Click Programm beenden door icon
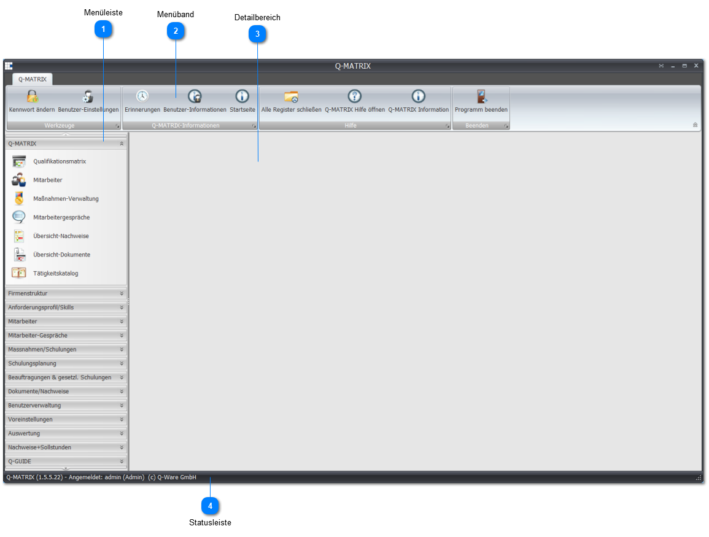 [481, 96]
